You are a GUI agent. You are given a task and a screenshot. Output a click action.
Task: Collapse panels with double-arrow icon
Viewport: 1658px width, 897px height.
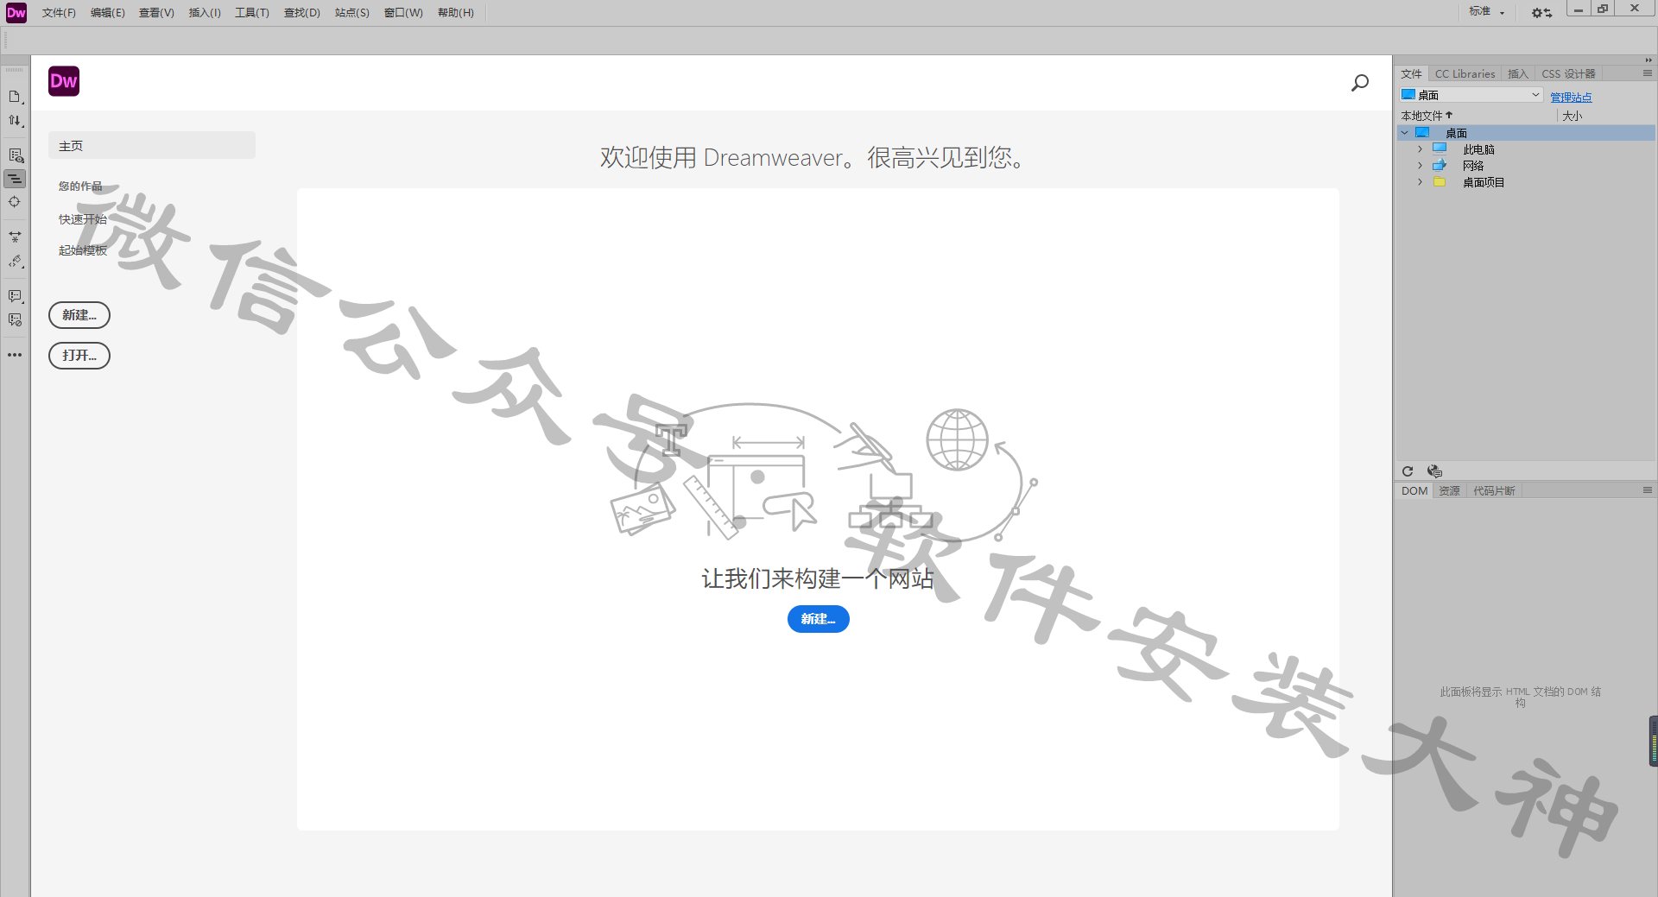[x=1649, y=60]
